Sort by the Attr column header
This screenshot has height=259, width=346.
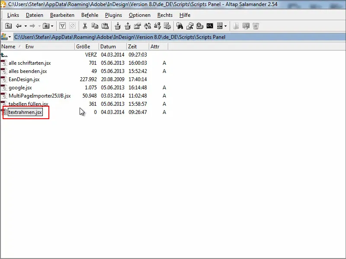tap(159, 47)
